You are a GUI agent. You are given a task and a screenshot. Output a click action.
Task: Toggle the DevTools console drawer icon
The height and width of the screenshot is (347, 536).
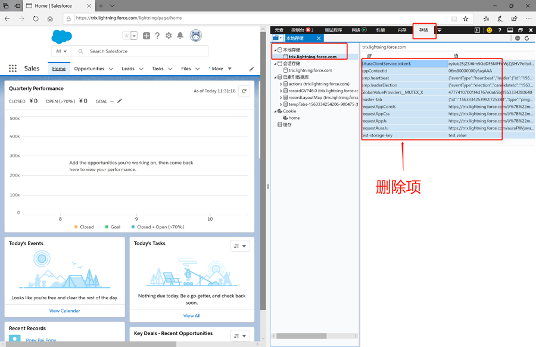(x=477, y=30)
